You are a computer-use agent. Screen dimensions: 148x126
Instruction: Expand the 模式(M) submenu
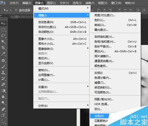62,9
